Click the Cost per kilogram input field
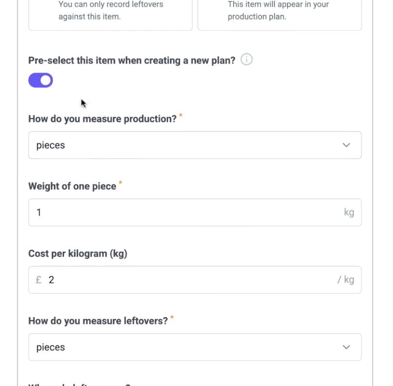This screenshot has width=393, height=386. pyautogui.click(x=195, y=280)
